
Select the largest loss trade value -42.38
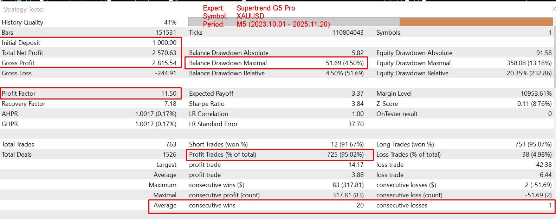click(543, 165)
